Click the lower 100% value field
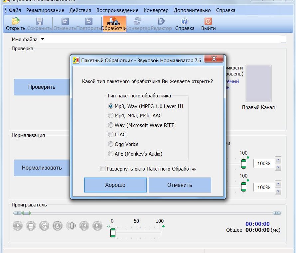This screenshot has width=296, height=253. point(264,188)
